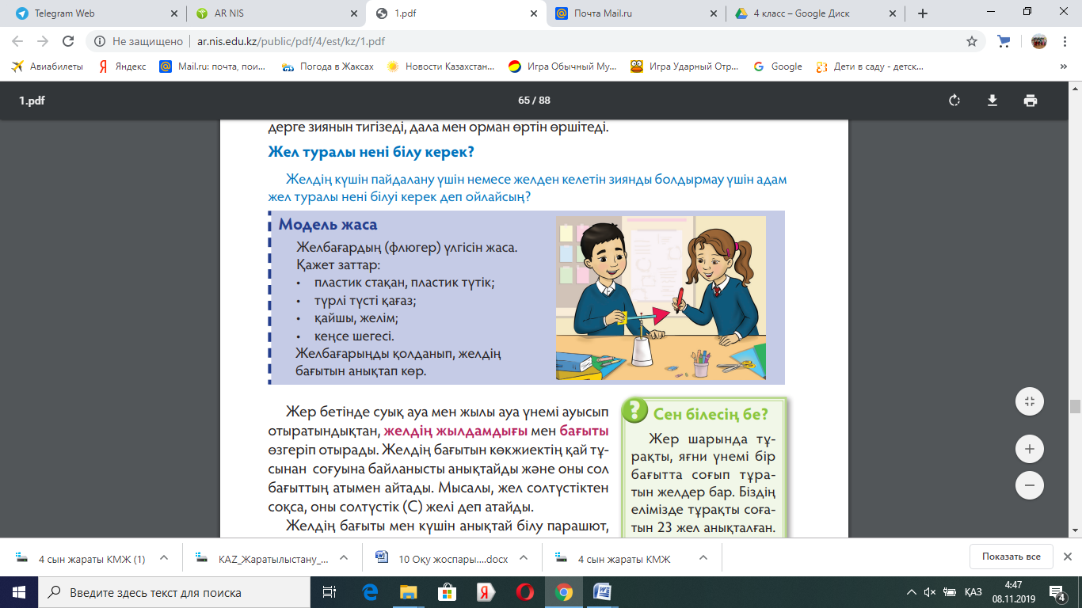Open the Яндекс bookmark

point(122,66)
